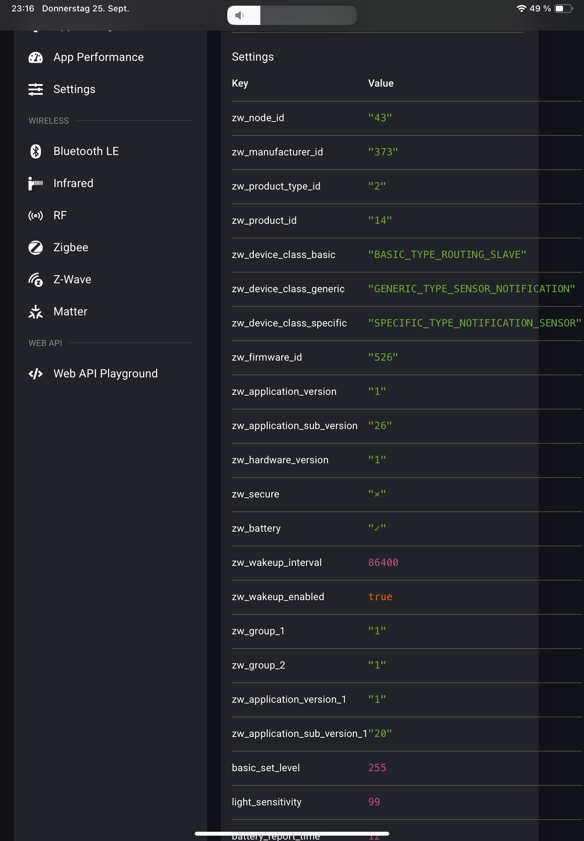Click the Settings sliders icon in sidebar
Image resolution: width=584 pixels, height=841 pixels.
[36, 89]
